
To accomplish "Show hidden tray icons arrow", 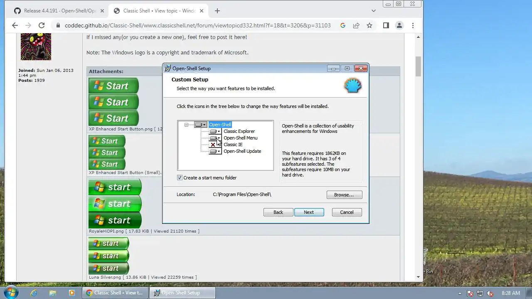I will [x=460, y=293].
